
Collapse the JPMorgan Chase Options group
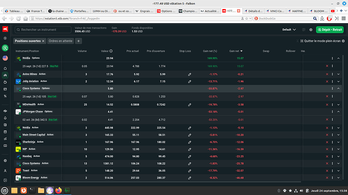[338, 112]
